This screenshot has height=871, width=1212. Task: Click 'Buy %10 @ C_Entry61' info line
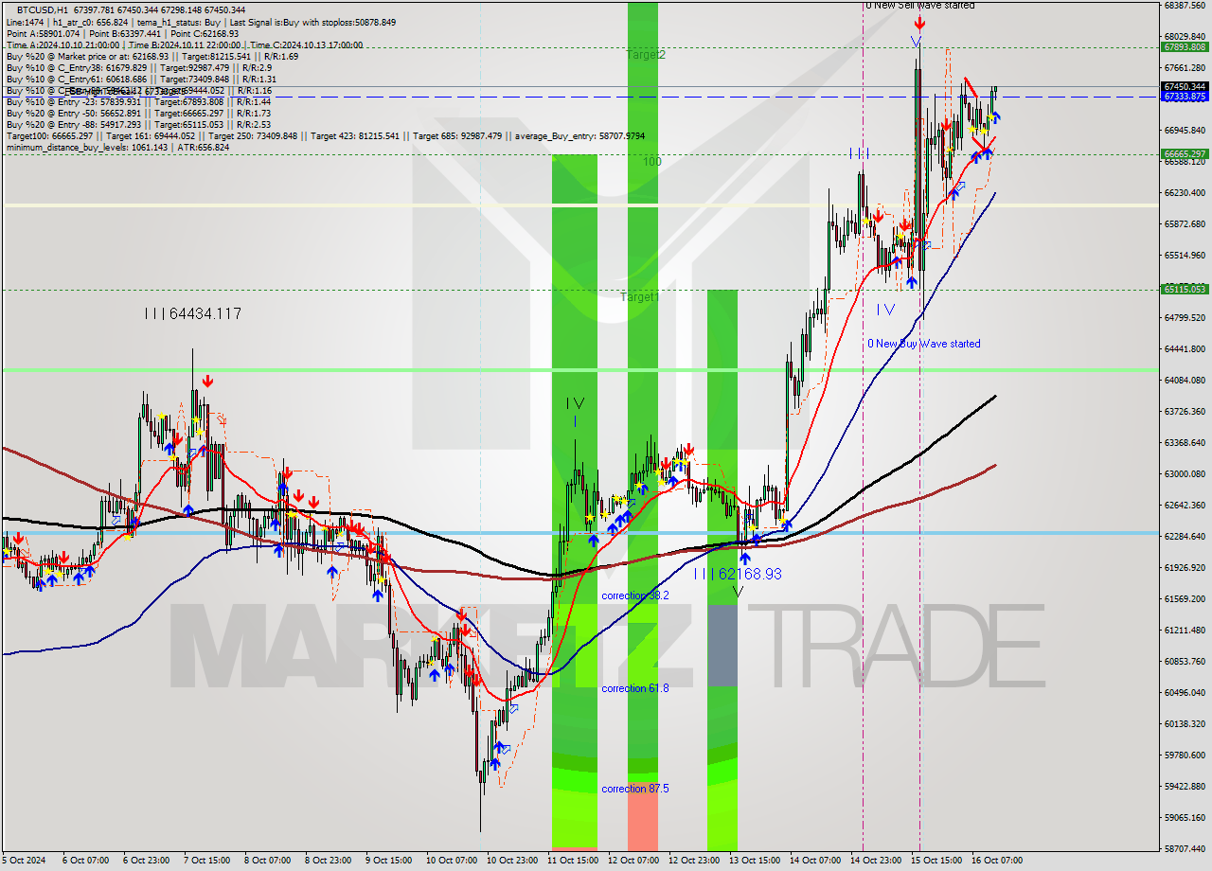pos(140,79)
